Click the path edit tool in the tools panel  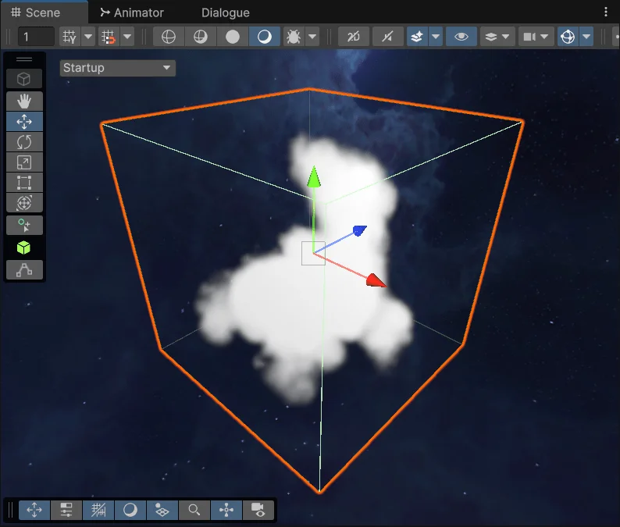click(24, 270)
